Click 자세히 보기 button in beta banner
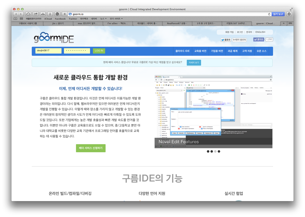Image resolution: width=305 pixels, height=217 pixels. pos(194,63)
